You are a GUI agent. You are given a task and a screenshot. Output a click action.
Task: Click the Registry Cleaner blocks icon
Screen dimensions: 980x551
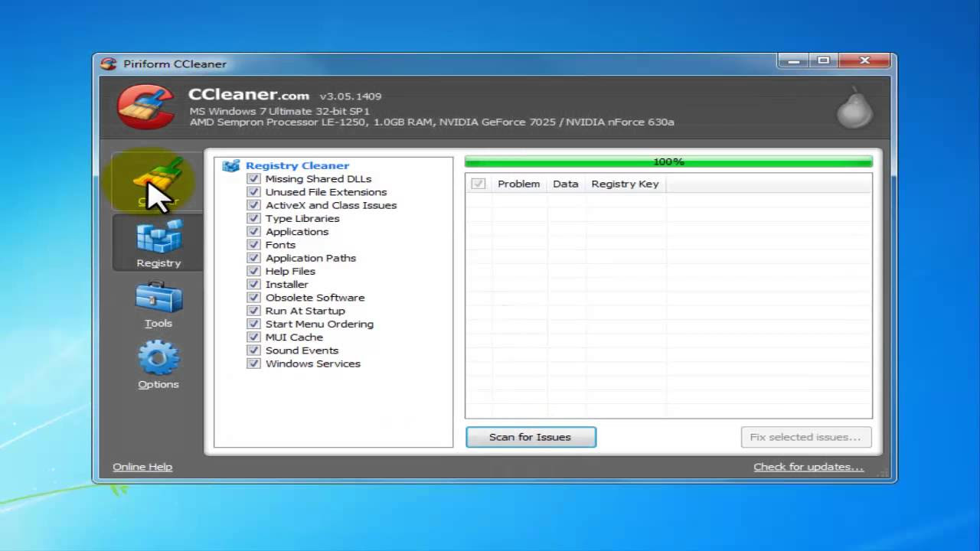click(x=231, y=165)
